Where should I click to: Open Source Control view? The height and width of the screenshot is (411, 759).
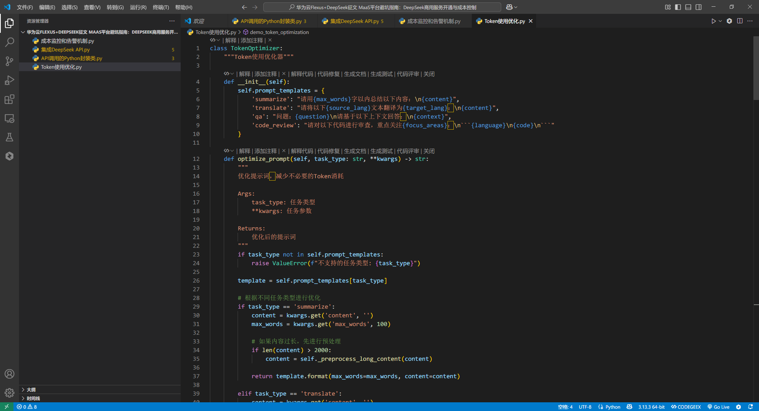click(x=9, y=61)
